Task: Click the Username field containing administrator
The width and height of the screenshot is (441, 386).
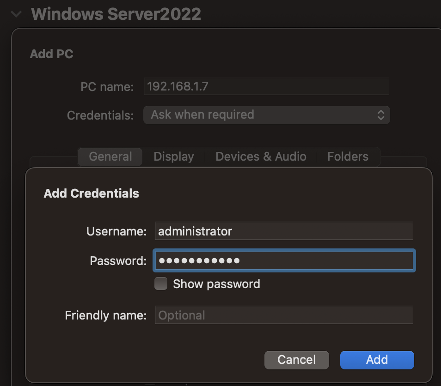Action: pos(284,231)
